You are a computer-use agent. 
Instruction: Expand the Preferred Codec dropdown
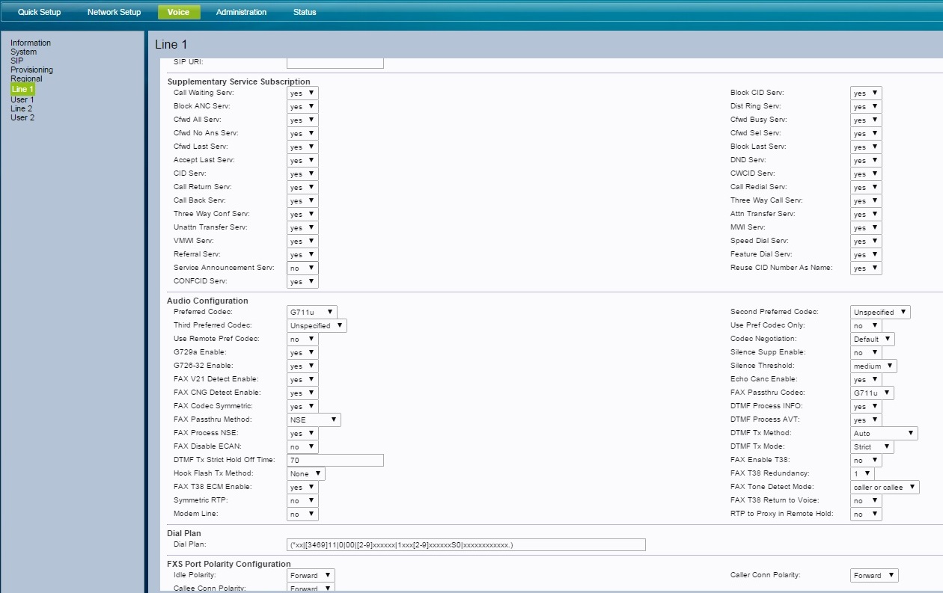tap(312, 312)
